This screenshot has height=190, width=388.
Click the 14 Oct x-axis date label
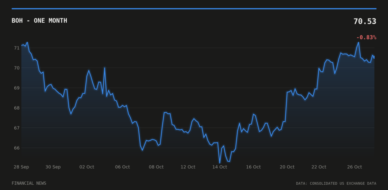point(219,167)
